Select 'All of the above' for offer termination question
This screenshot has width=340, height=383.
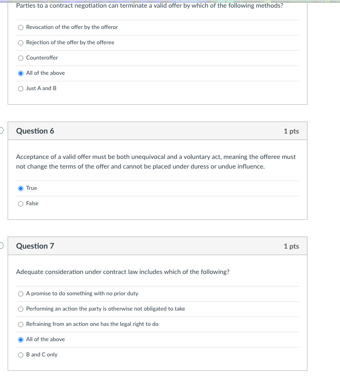click(x=21, y=73)
